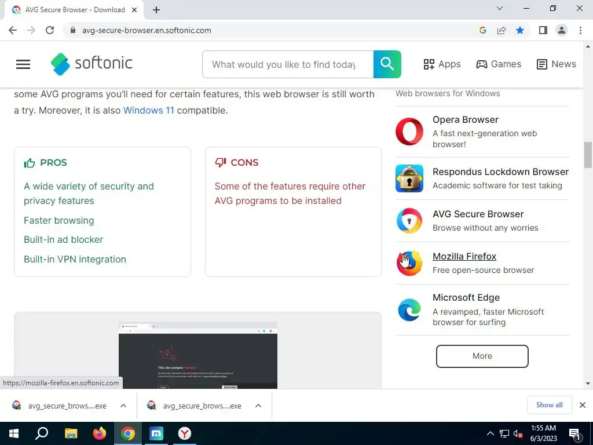Open the Respondus Lockdown Browser link
This screenshot has width=593, height=445.
[501, 172]
